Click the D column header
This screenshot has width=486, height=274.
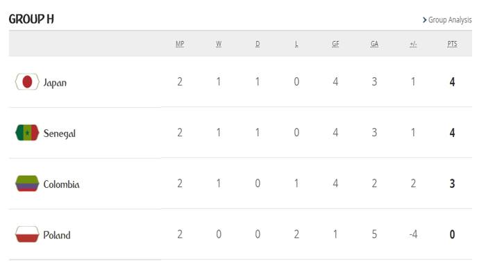tap(258, 44)
